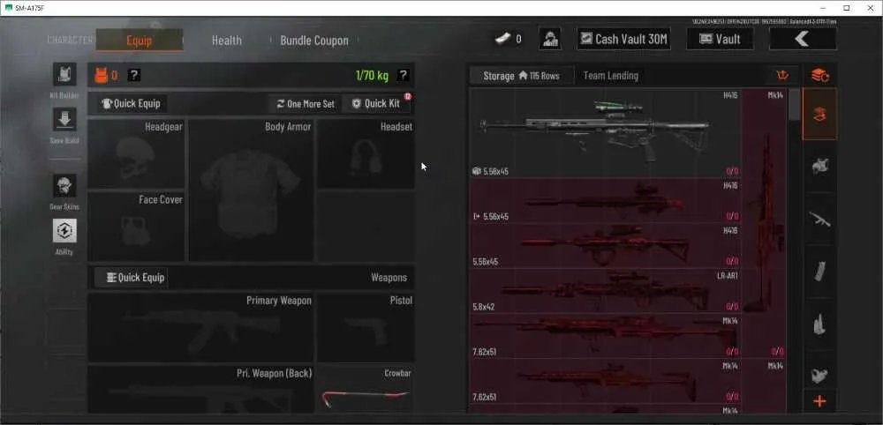Image resolution: width=883 pixels, height=425 pixels.
Task: Click the orange plus add icon
Action: [x=819, y=401]
